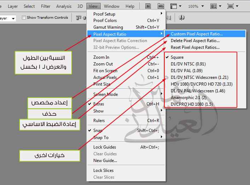Viewport: 250px width, 185px height.
Task: Click the Auto-Align Layers icon
Action: (182, 18)
